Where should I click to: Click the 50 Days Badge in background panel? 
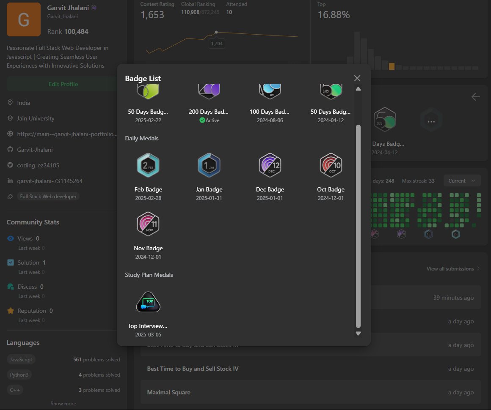(385, 120)
